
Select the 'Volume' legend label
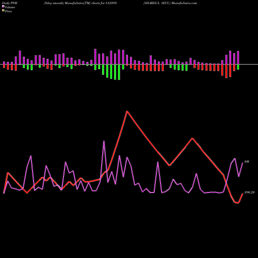coord(10,7)
